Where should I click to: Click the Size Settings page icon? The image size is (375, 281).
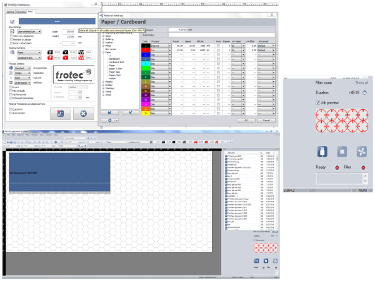pyautogui.click(x=12, y=32)
